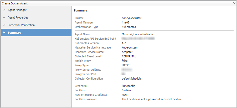Click the defaultSchedule collector configuration value

point(132,79)
